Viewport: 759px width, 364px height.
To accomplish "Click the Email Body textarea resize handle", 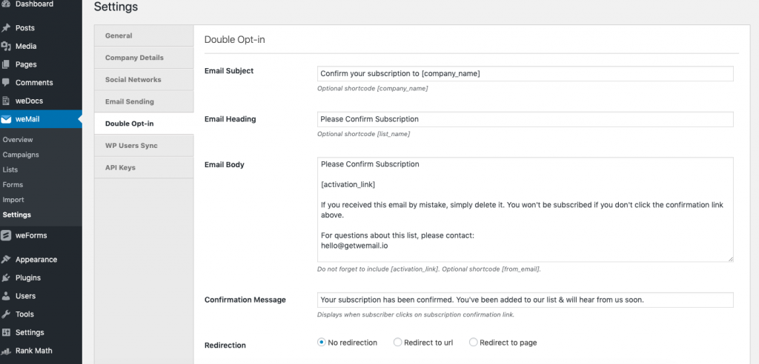I will coord(730,259).
